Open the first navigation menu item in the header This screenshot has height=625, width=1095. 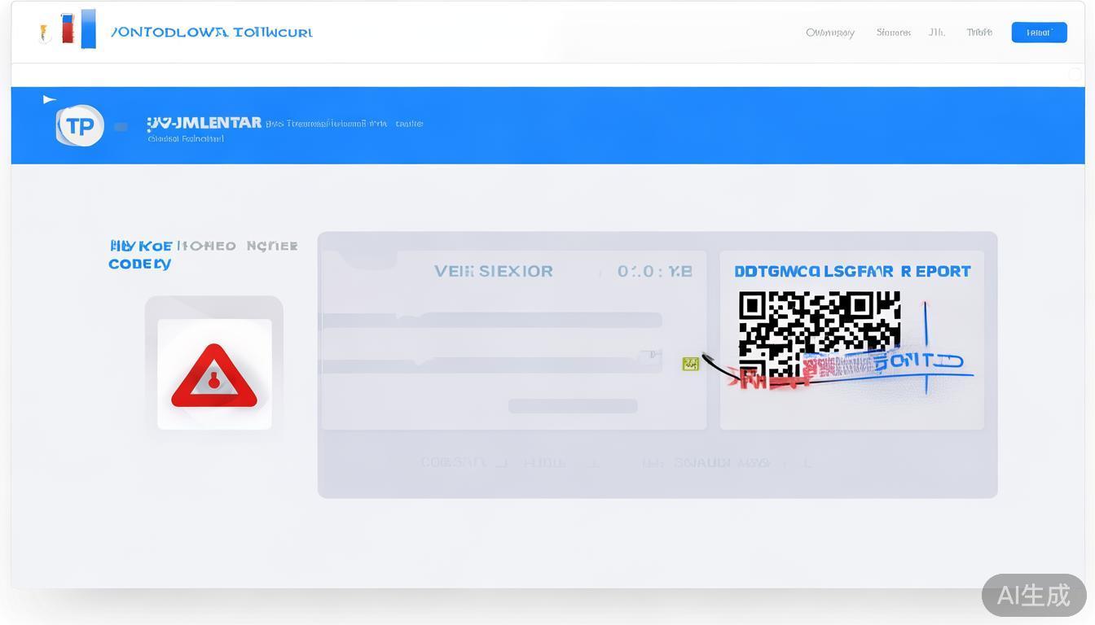(829, 33)
